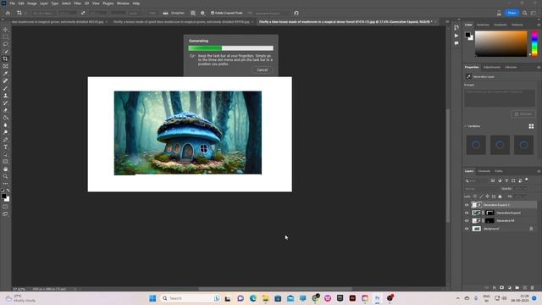Pick a color in the orange color field

point(501,43)
